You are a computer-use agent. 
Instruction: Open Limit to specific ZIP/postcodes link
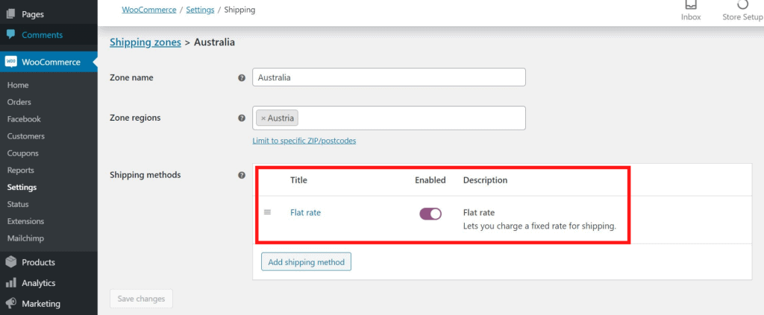[x=304, y=141]
